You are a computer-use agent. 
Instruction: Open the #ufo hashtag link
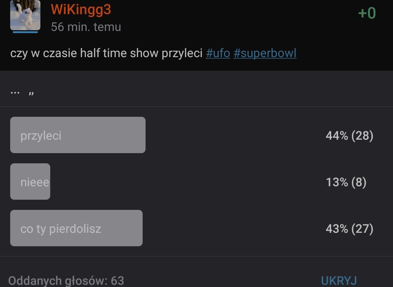pyautogui.click(x=218, y=53)
